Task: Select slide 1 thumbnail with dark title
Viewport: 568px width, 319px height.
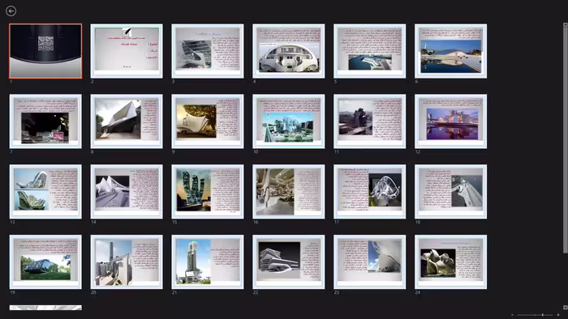Action: [45, 51]
